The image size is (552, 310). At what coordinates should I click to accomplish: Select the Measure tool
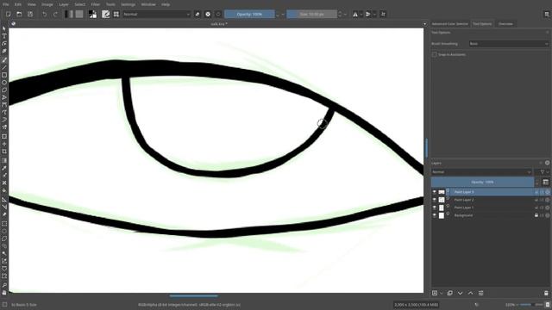[4, 207]
